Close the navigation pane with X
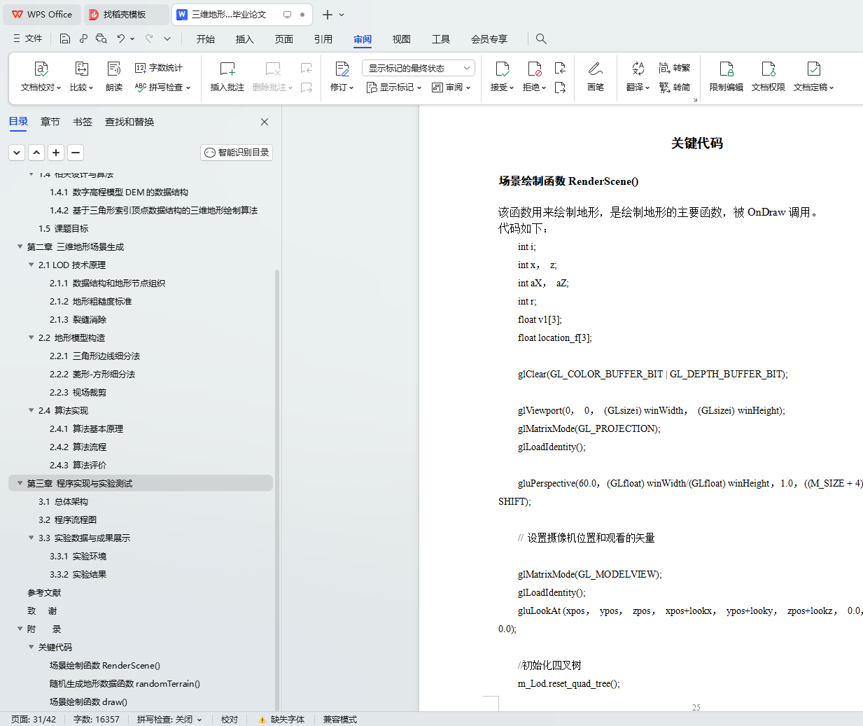Viewport: 863px width, 726px height. click(x=265, y=122)
